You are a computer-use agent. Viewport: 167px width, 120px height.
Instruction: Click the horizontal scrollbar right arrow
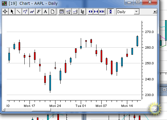(155, 109)
